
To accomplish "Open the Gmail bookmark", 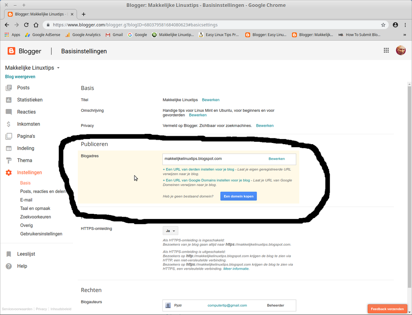I will click(114, 35).
